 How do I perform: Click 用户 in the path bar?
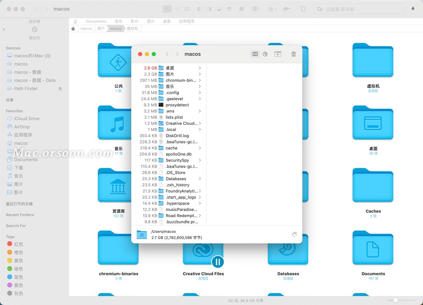click(x=101, y=28)
